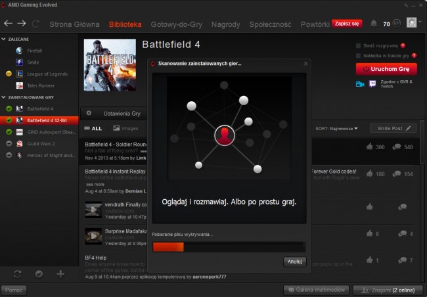
Task: Click the GRID Autosport game icon
Action: [x=19, y=132]
